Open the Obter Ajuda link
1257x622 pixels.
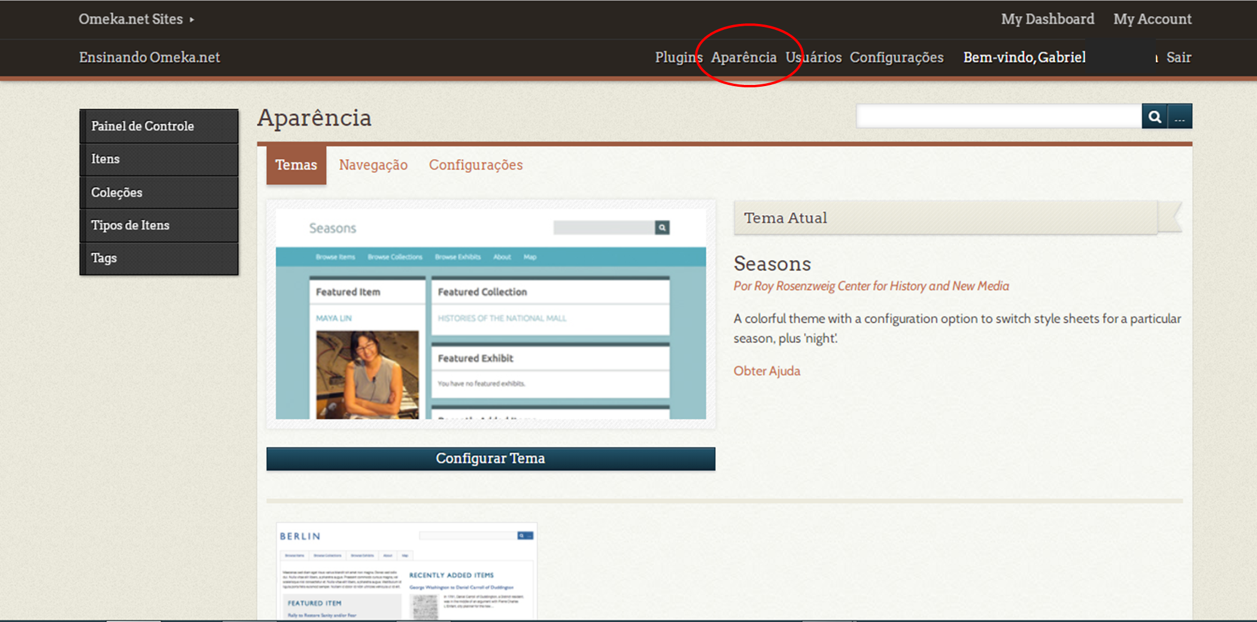click(x=767, y=371)
